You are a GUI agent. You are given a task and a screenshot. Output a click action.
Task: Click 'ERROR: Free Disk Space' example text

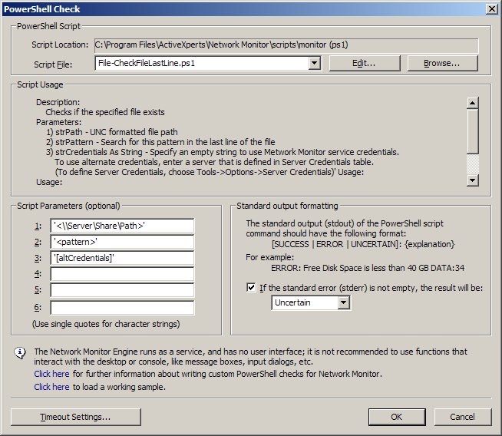pos(368,268)
